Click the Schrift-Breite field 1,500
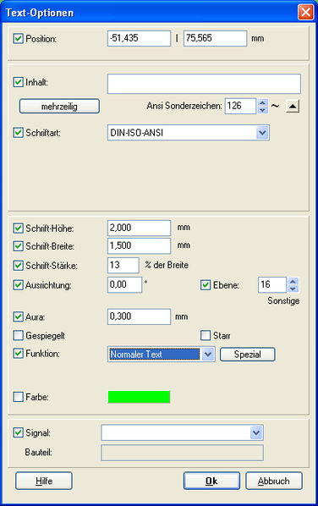 tap(139, 246)
